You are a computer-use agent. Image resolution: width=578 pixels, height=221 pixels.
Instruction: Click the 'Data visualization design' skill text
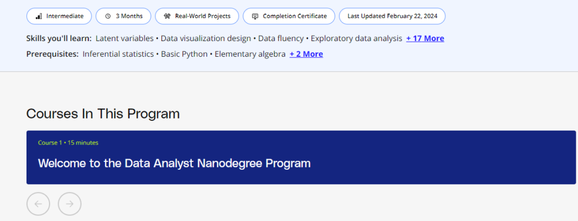click(x=206, y=38)
